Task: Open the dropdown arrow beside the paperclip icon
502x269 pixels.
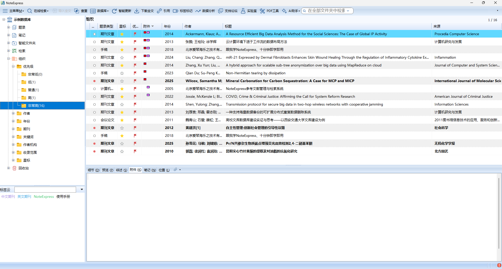Action: pyautogui.click(x=180, y=170)
